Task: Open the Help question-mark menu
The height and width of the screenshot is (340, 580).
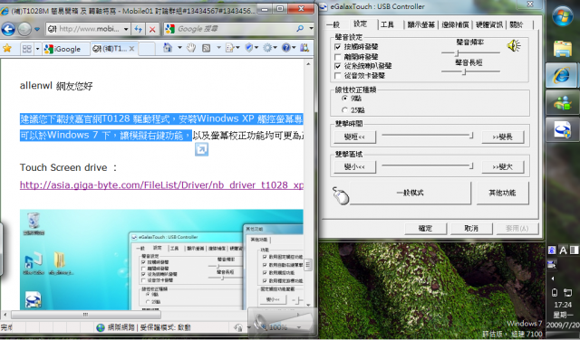Action: (x=289, y=48)
